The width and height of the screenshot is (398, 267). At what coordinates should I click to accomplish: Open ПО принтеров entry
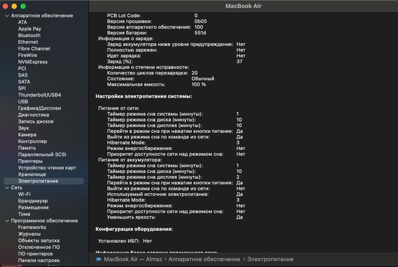pos(35,253)
